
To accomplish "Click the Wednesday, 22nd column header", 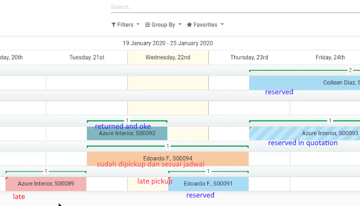I will click(168, 57).
